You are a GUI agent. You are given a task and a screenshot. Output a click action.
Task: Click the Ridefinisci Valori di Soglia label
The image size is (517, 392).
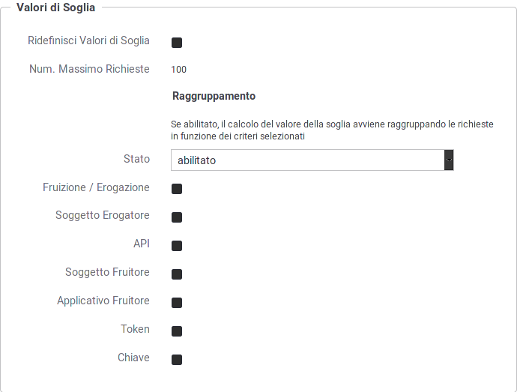coord(88,40)
